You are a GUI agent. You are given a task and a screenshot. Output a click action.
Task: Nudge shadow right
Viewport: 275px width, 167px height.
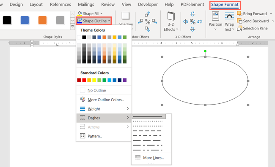tap(154, 22)
